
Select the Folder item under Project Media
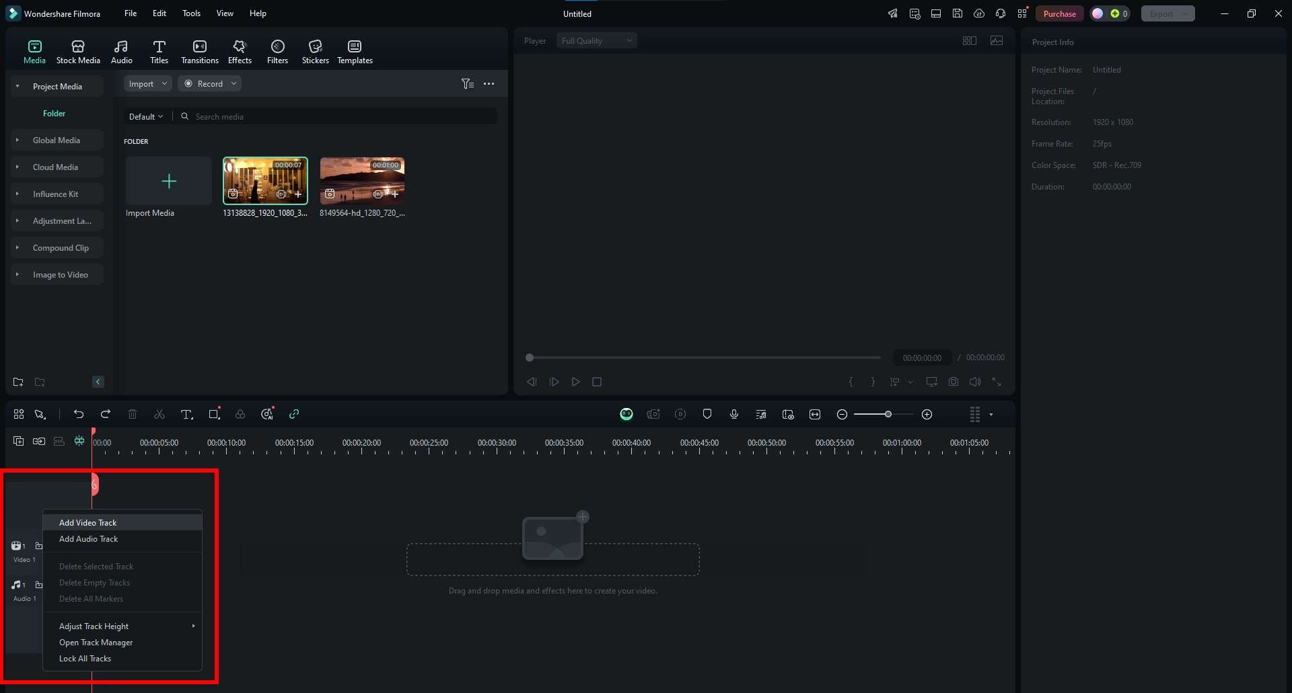[54, 113]
